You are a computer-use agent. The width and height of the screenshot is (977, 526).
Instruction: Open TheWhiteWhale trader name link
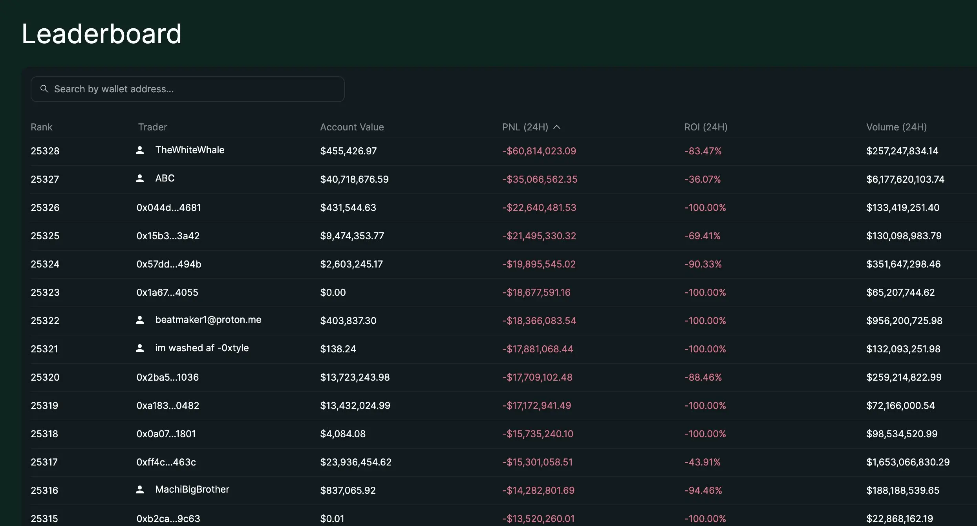[190, 150]
